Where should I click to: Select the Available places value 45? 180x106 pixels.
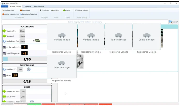pos(25,53)
